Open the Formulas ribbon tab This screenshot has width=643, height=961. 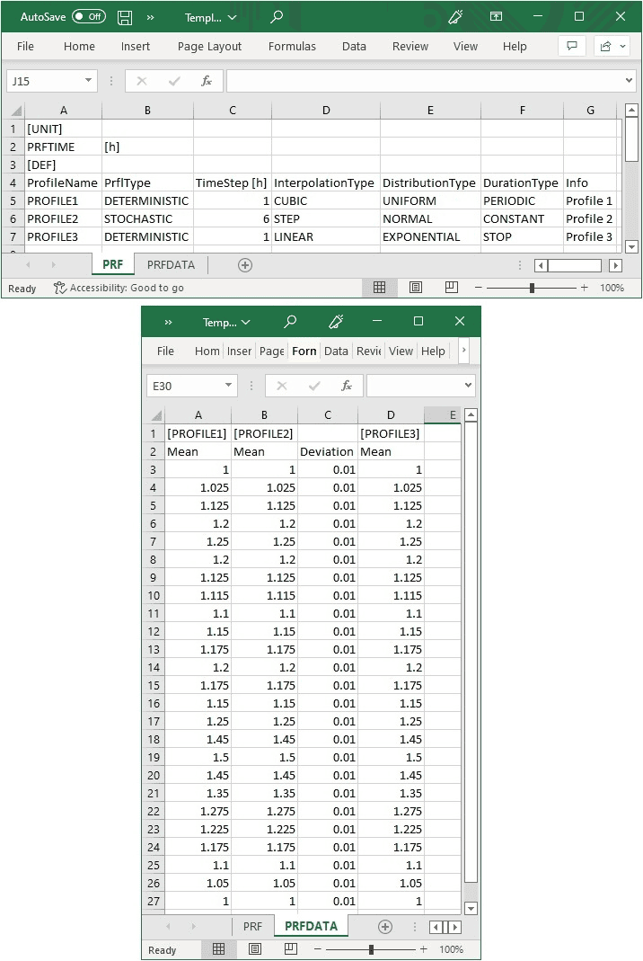coord(292,47)
